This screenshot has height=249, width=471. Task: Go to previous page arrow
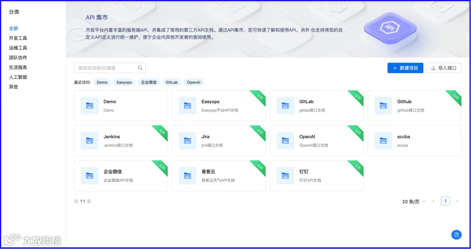[x=434, y=201]
